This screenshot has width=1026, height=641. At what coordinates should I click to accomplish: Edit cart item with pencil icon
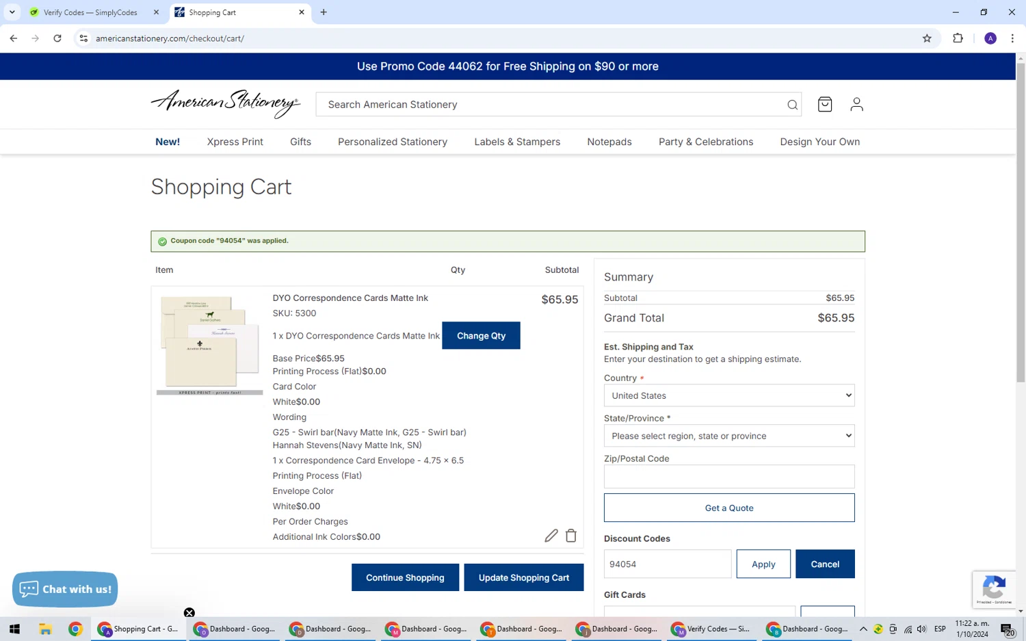coord(551,536)
